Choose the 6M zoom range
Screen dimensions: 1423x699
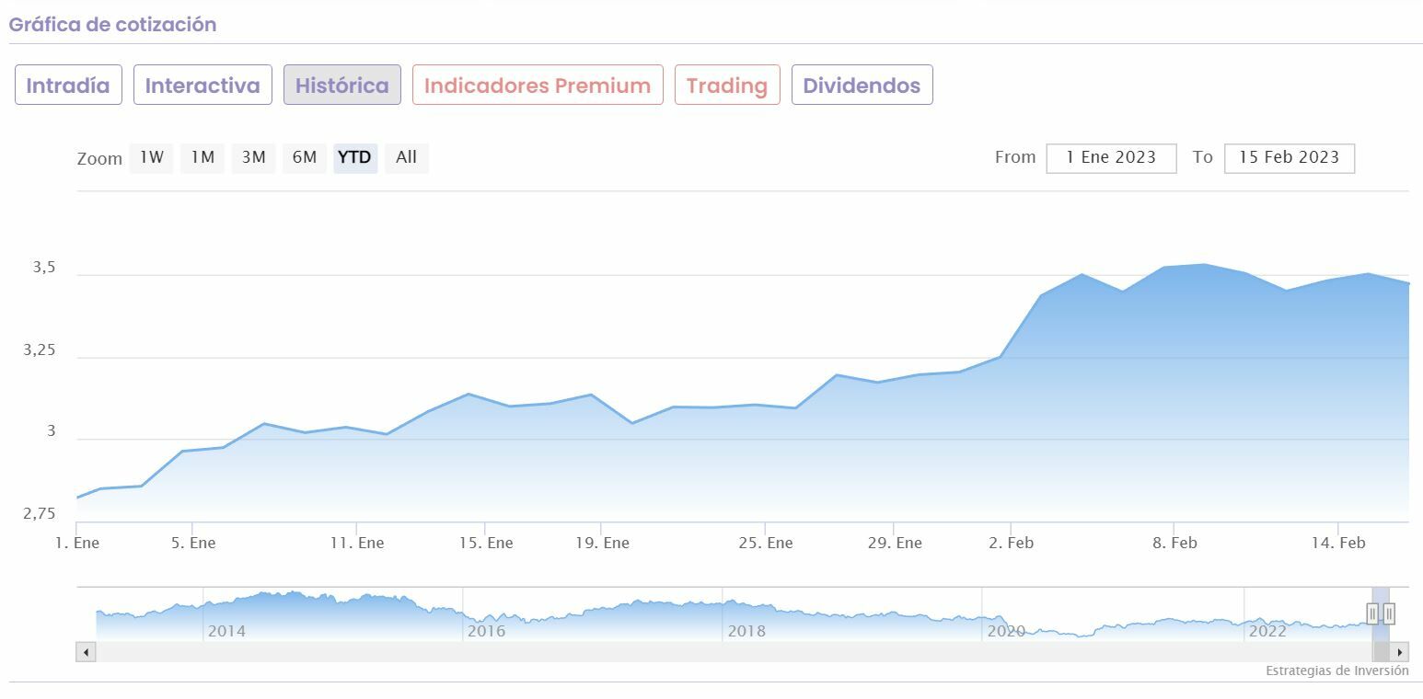click(x=305, y=157)
